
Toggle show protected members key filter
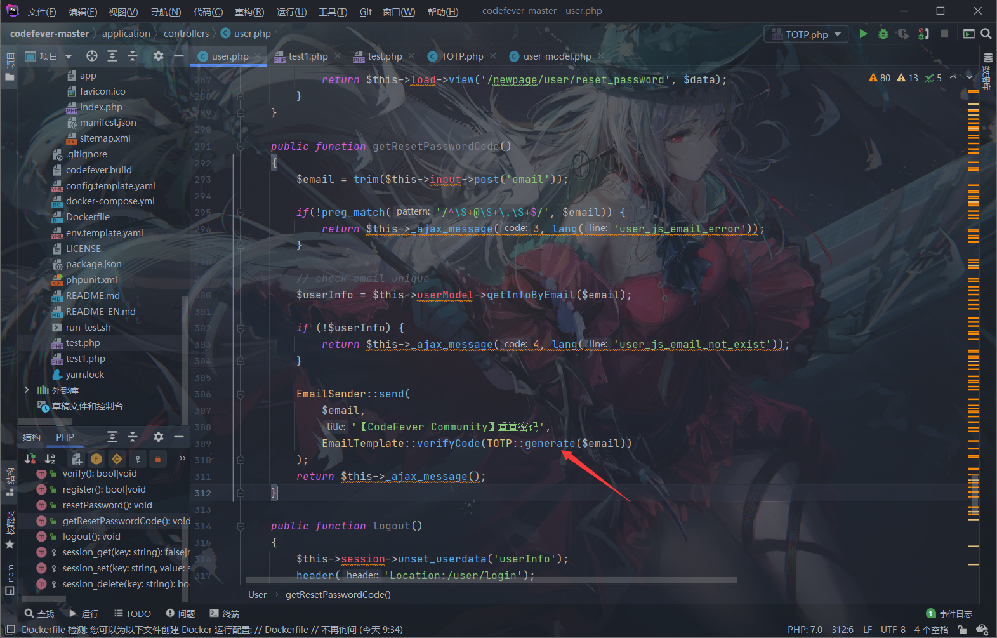[x=138, y=458]
